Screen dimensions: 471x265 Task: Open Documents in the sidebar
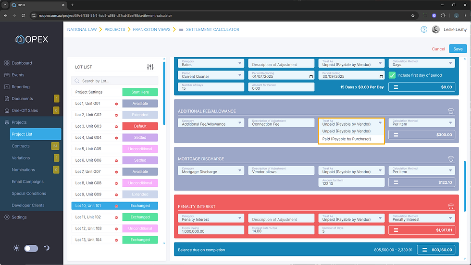(x=22, y=98)
